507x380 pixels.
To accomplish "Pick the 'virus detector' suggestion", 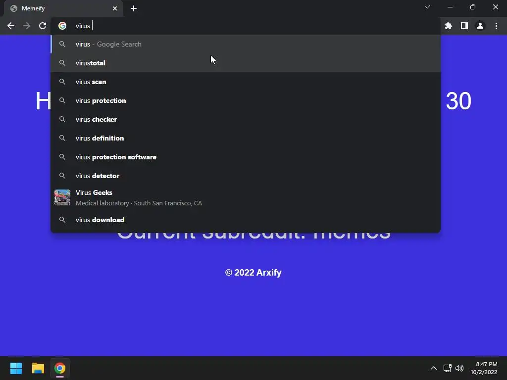I will tap(246, 176).
